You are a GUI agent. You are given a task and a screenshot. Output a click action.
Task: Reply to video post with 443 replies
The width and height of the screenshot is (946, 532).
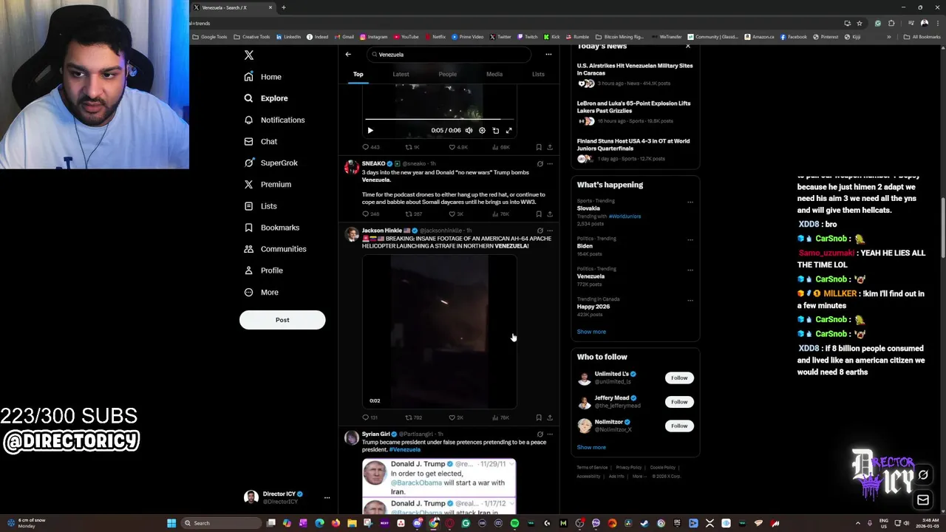point(370,147)
